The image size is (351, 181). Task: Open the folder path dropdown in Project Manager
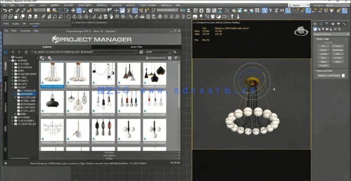pos(136,52)
